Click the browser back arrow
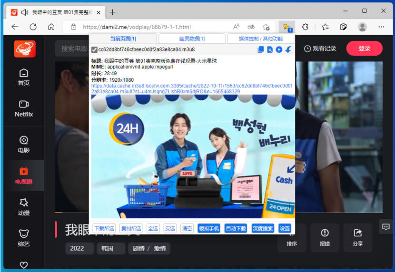The width and height of the screenshot is (395, 272). [x=15, y=27]
